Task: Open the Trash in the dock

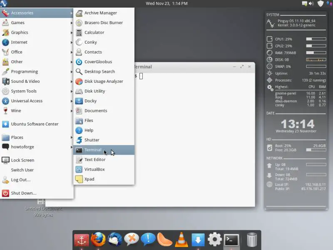Action: pos(252,240)
